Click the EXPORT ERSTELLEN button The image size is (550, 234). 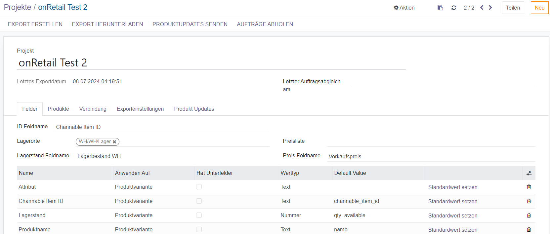[35, 24]
